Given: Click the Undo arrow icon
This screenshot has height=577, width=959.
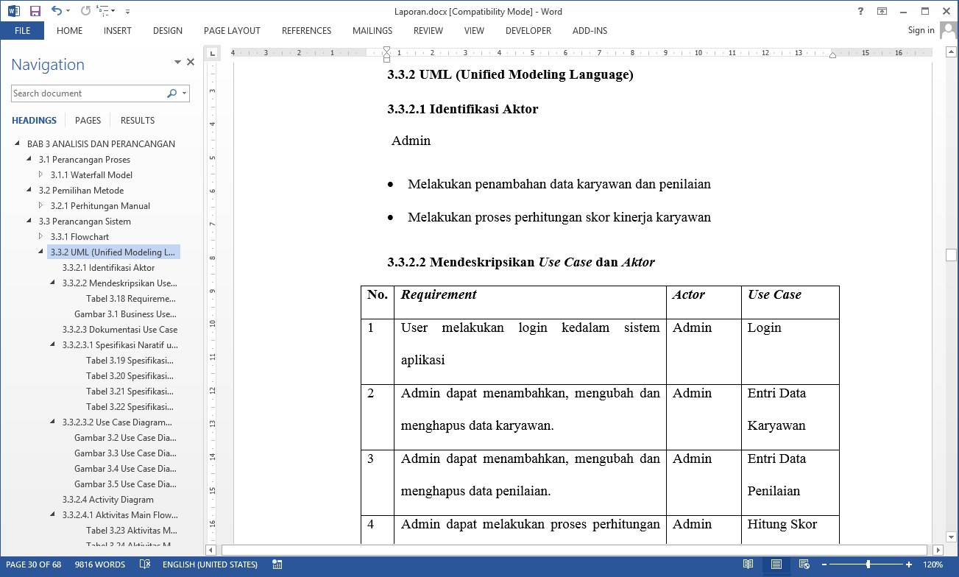Looking at the screenshot, I should (x=57, y=11).
